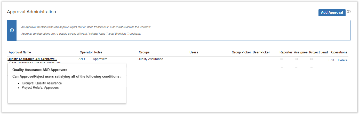Screen dimensions: 359x114
Task: Click the Add Approval button
Action: [332, 13]
